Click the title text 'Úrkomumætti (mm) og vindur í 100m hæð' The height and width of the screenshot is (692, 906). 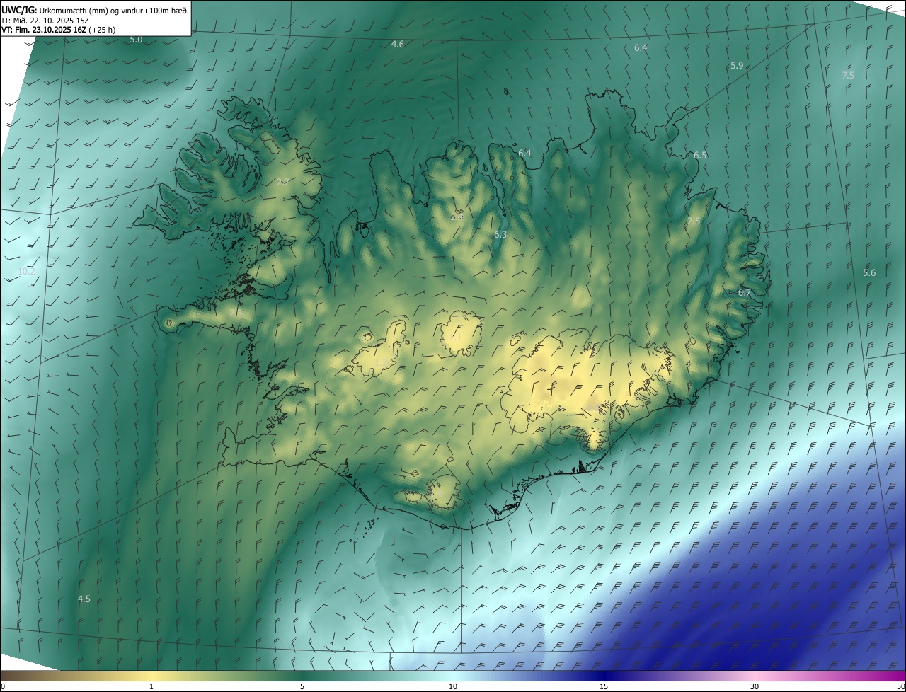113,9
